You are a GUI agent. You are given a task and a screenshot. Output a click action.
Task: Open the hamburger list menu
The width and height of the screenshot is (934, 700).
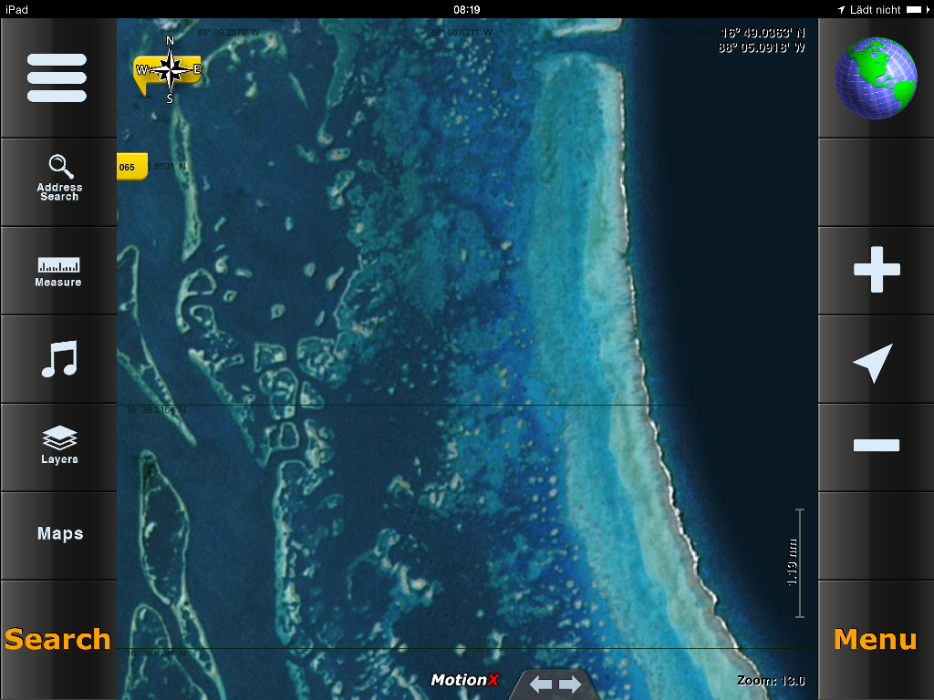click(x=57, y=78)
